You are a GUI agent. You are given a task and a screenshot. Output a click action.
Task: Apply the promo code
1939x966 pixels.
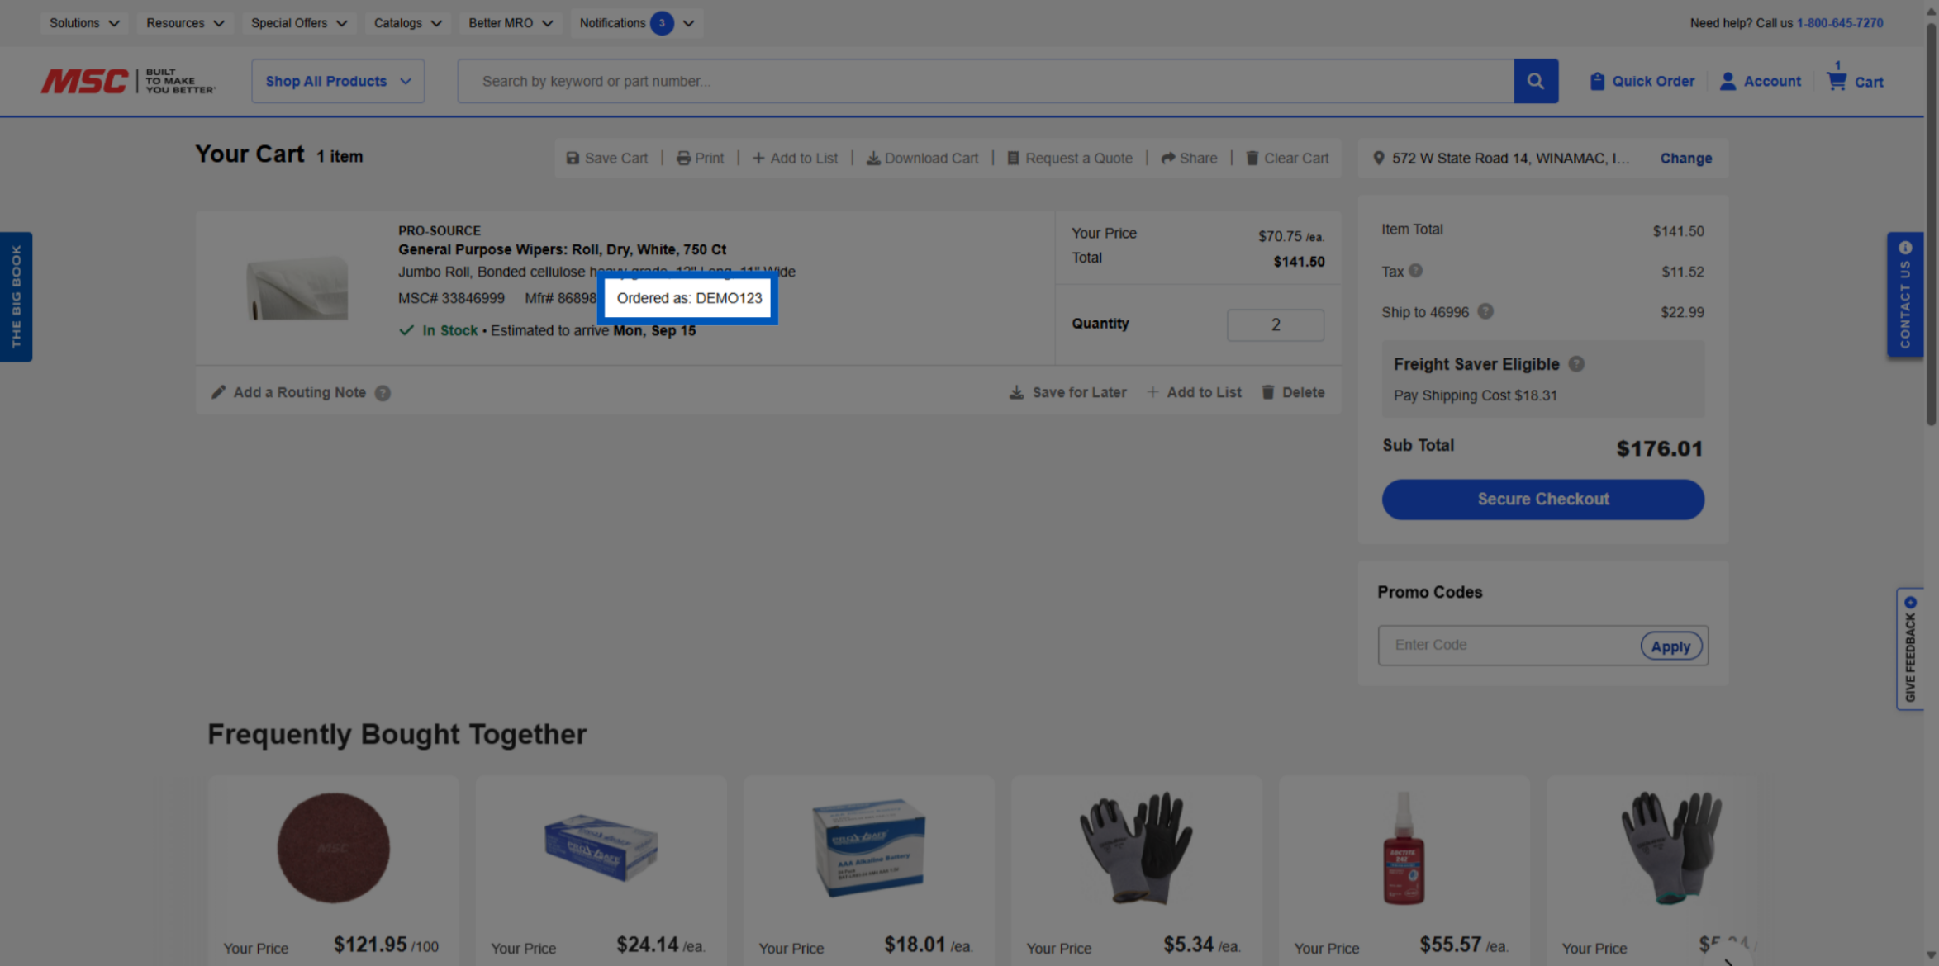(x=1670, y=646)
